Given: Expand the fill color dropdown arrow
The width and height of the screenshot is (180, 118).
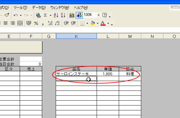Looking at the screenshot, I should click(98, 23).
